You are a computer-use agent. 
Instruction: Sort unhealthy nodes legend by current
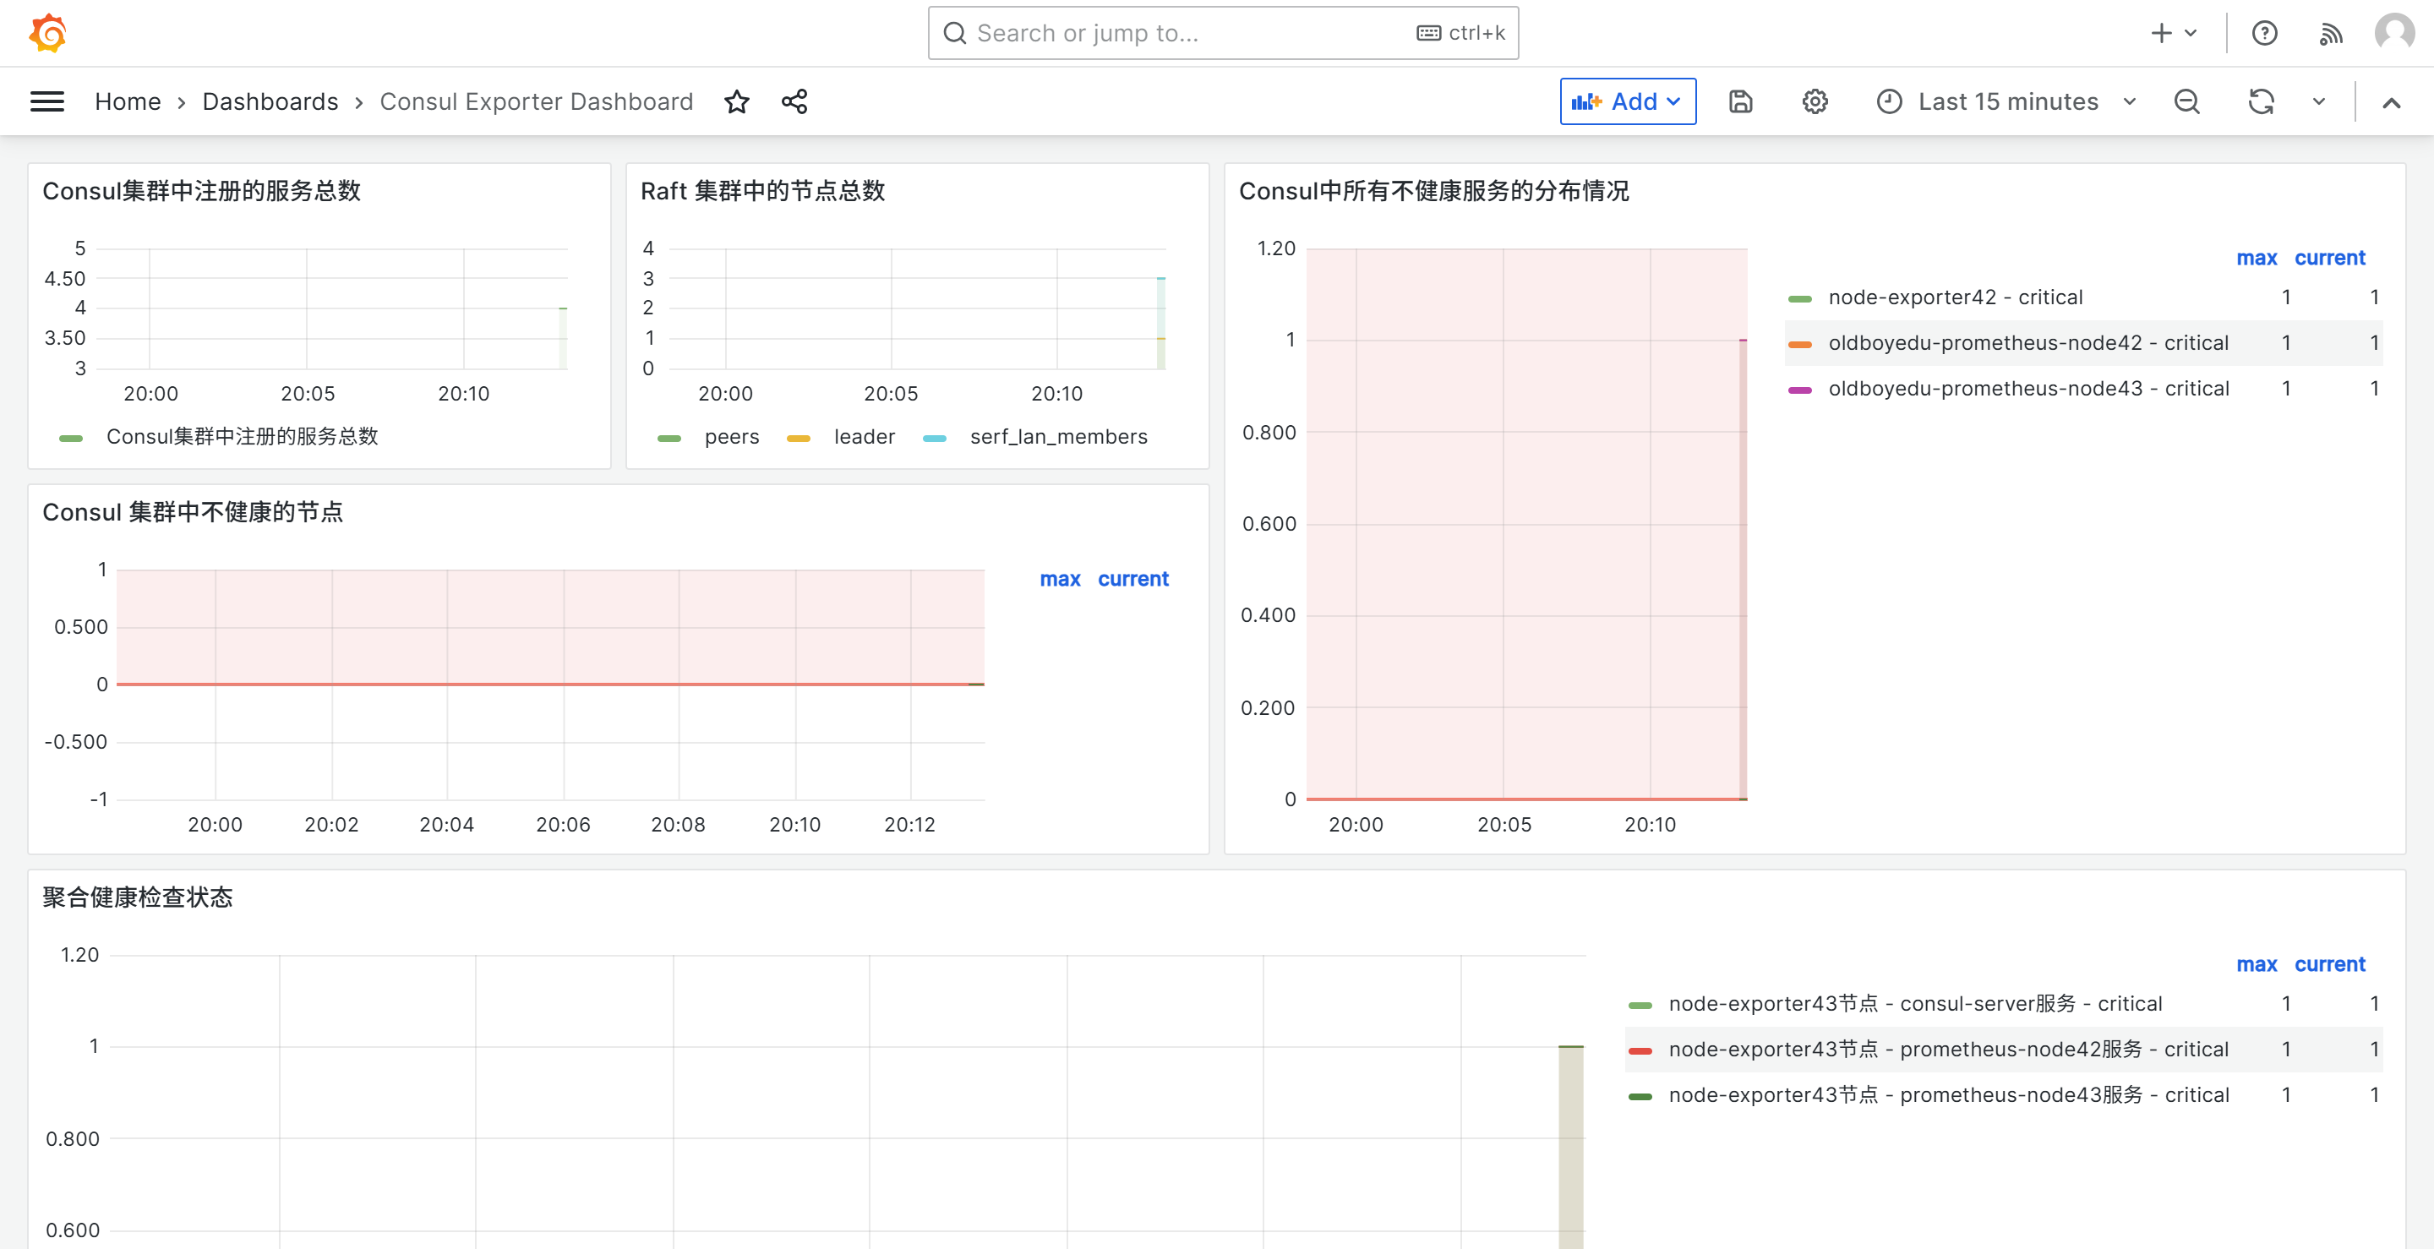1132,579
